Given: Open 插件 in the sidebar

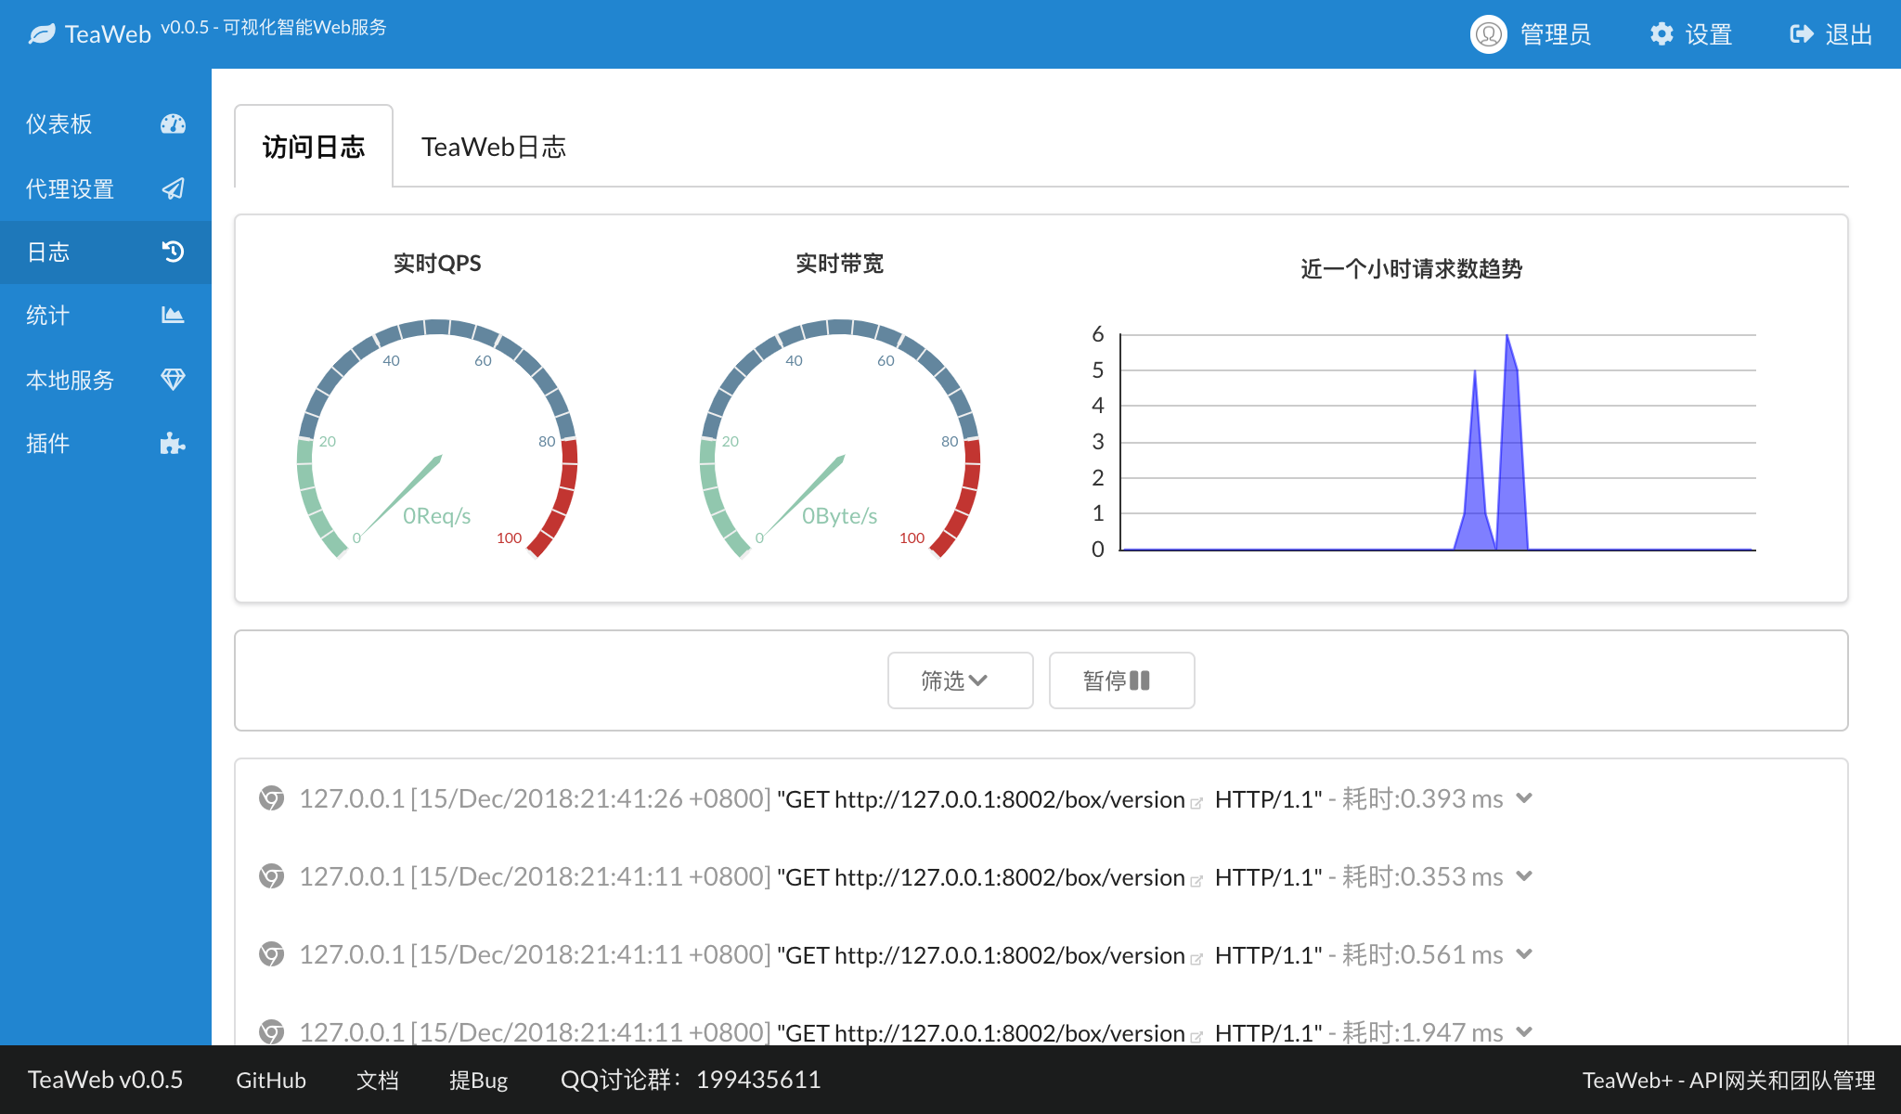Looking at the screenshot, I should pos(106,443).
